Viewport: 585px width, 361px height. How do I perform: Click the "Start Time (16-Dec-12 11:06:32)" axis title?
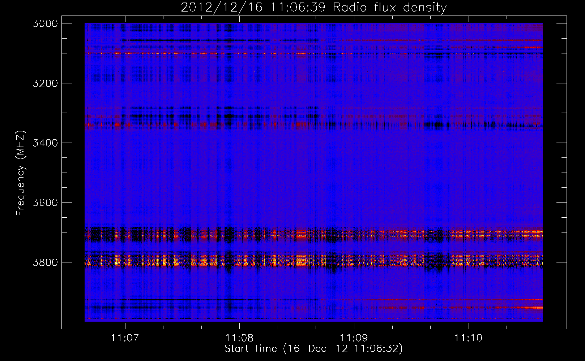point(313,349)
